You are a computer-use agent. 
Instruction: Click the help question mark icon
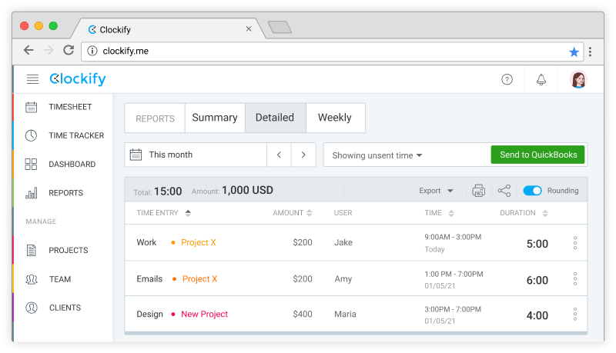point(507,79)
